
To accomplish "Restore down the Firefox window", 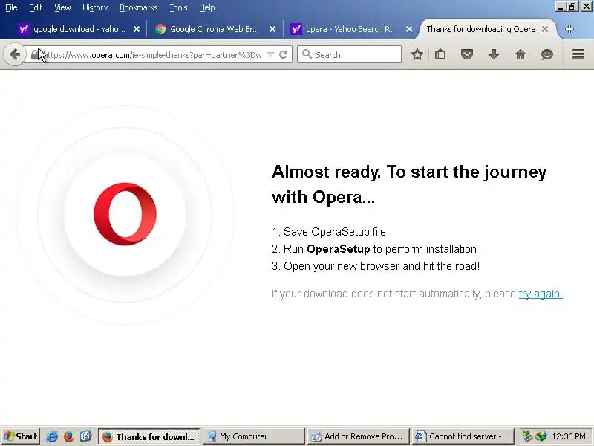I will coord(572,7).
